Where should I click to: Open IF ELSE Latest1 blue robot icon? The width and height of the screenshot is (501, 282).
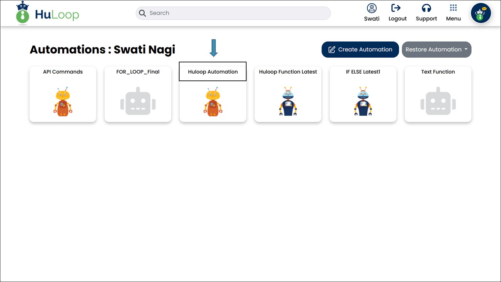pos(363,101)
